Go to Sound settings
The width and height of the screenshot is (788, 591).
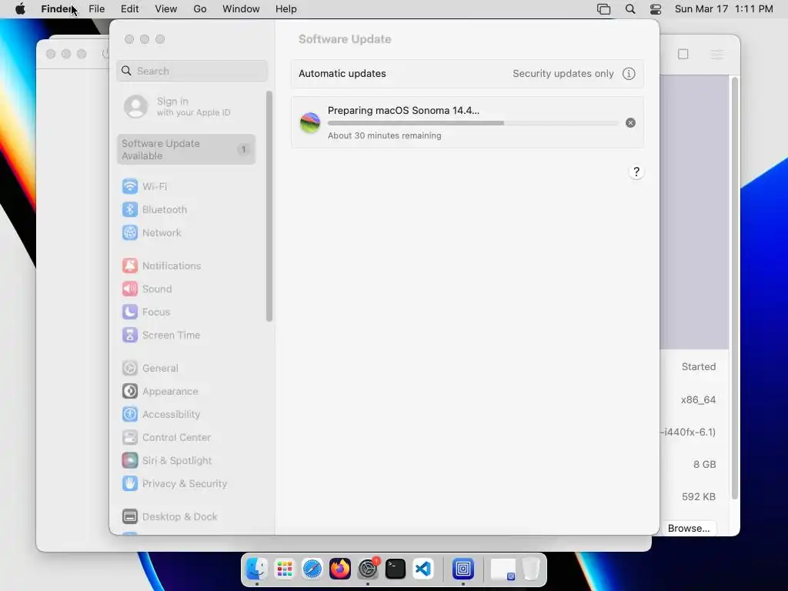(x=147, y=289)
